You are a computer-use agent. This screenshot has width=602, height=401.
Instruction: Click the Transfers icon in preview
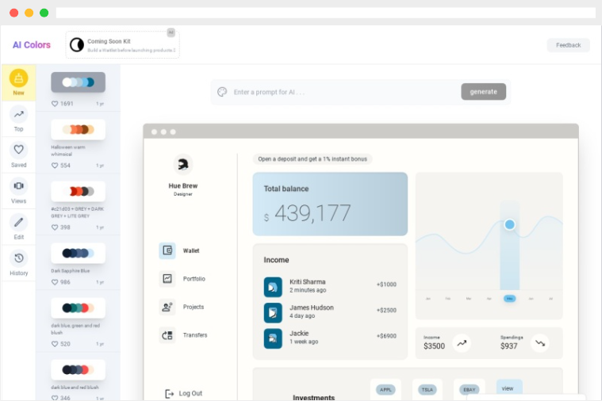pos(167,335)
